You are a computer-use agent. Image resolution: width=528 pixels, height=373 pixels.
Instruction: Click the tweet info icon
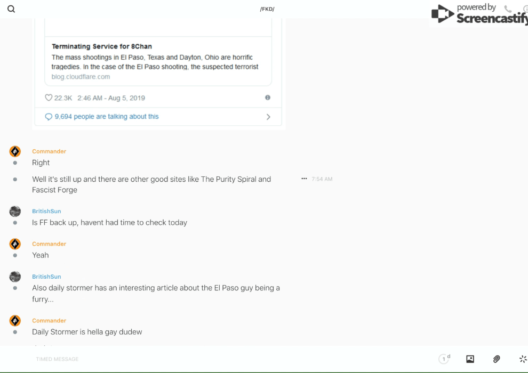click(x=268, y=98)
